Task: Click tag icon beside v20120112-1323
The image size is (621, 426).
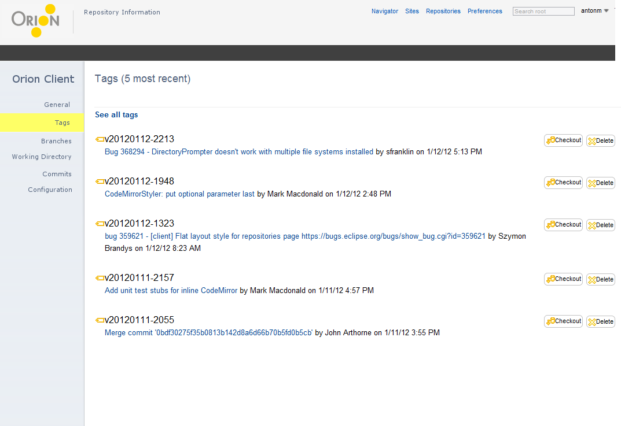Action: coord(100,224)
